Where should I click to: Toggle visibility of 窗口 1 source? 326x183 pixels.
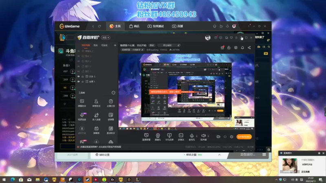(x=79, y=72)
